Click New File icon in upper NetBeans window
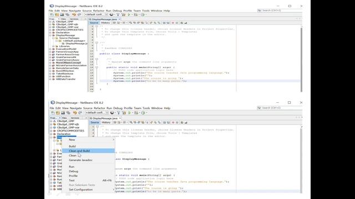This screenshot has width=355, height=199. pos(52,15)
